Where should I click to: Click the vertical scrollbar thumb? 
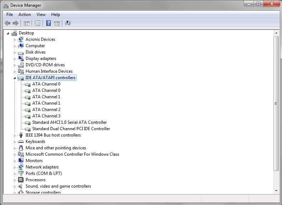coord(276,104)
